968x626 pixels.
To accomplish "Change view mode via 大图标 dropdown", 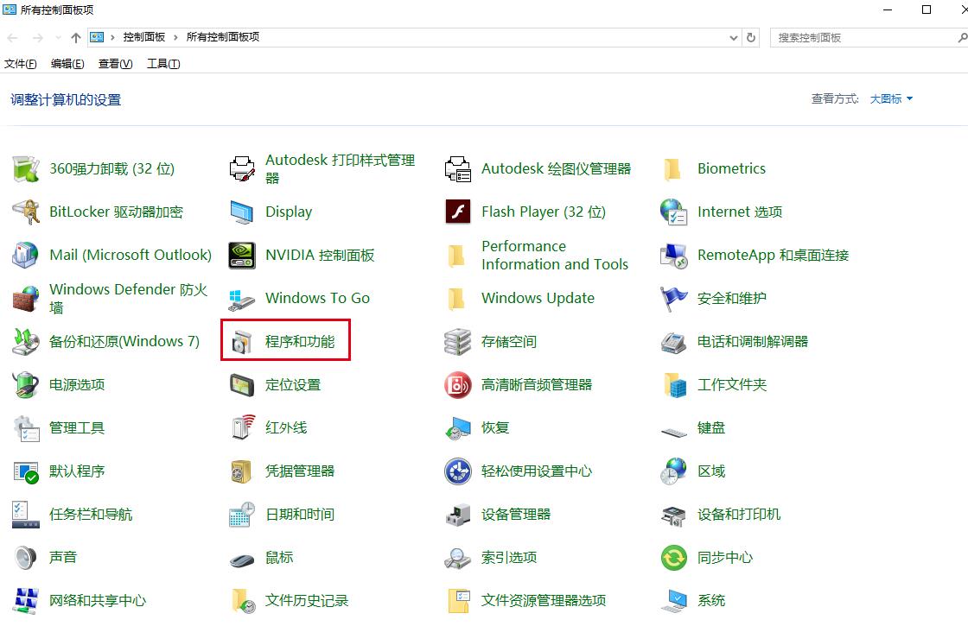I will 891,98.
